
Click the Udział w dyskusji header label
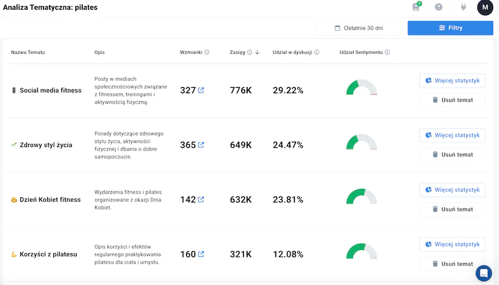(292, 52)
